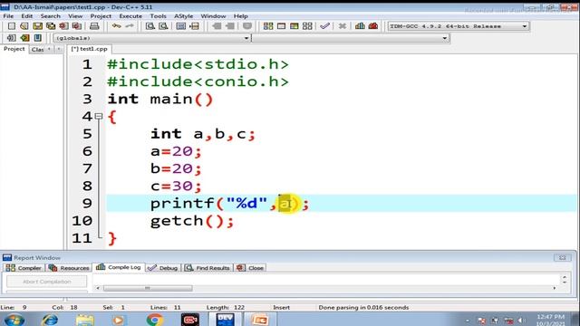
Task: Open the PowerPoint taskbar icon
Action: point(260,320)
